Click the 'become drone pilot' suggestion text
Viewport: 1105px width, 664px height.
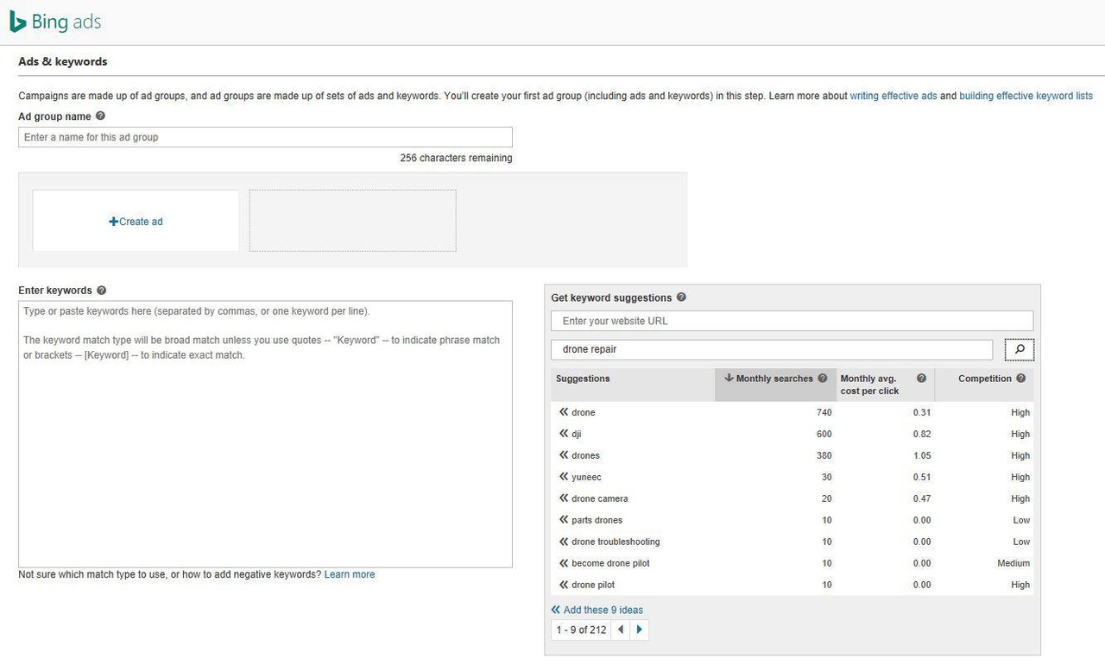tap(610, 563)
